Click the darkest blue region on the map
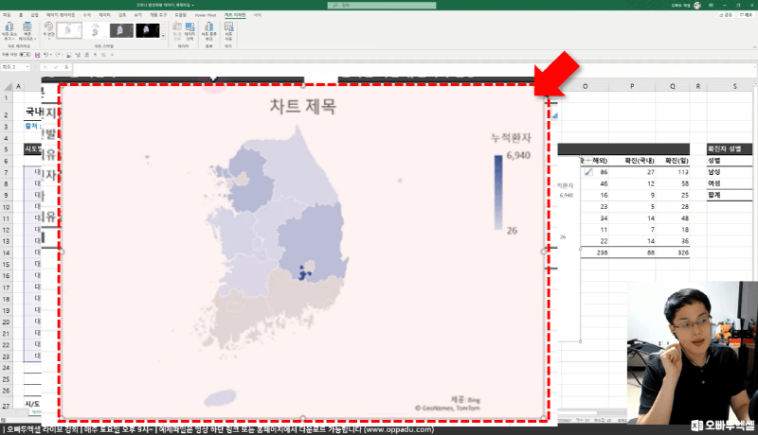The width and height of the screenshot is (758, 435). coord(303,274)
